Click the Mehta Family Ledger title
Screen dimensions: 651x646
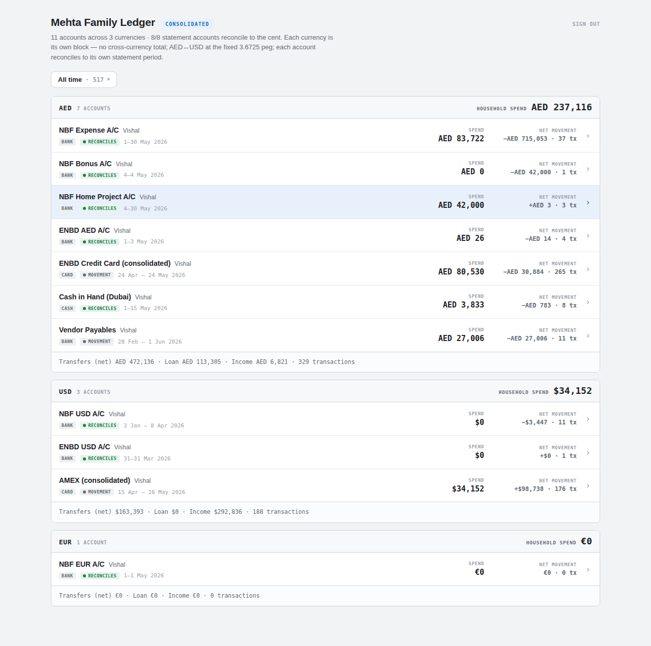103,22
